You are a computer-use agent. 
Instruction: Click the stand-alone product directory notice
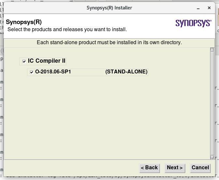pos(109,42)
